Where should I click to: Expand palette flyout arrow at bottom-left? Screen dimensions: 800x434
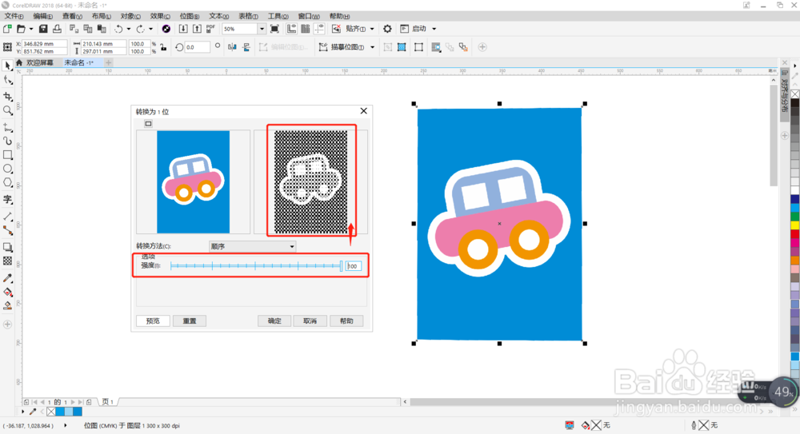click(x=22, y=412)
